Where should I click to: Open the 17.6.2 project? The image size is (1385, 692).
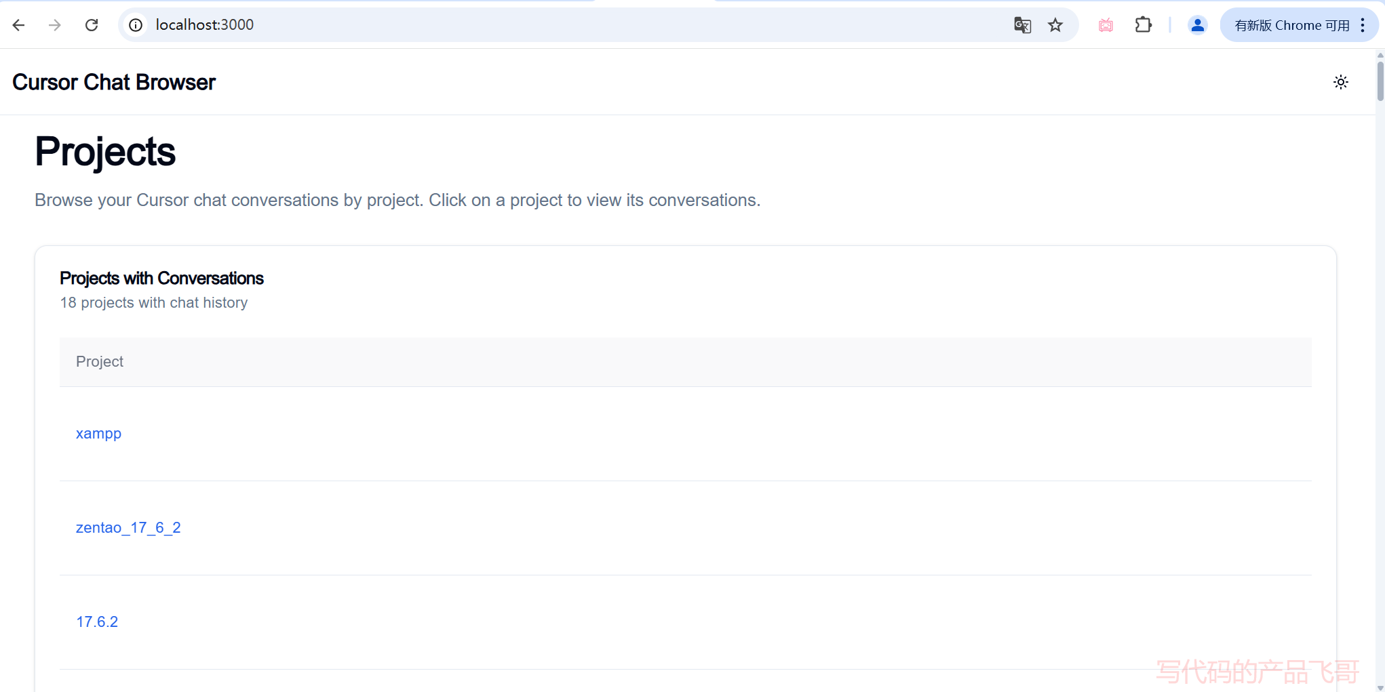(x=97, y=622)
